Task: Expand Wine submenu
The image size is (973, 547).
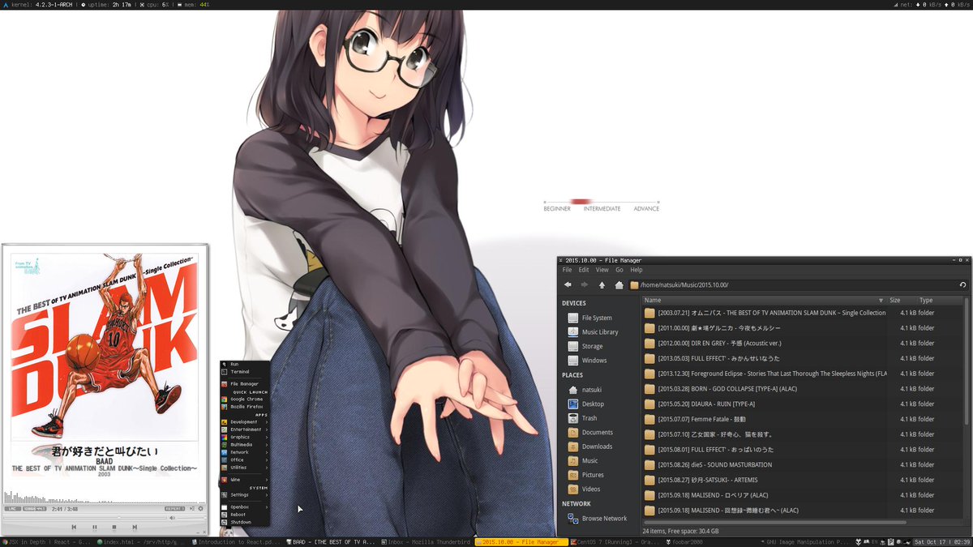Action: tap(244, 480)
